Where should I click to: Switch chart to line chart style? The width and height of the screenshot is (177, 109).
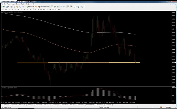click(58, 7)
